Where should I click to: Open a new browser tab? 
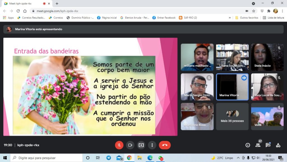click(57, 4)
